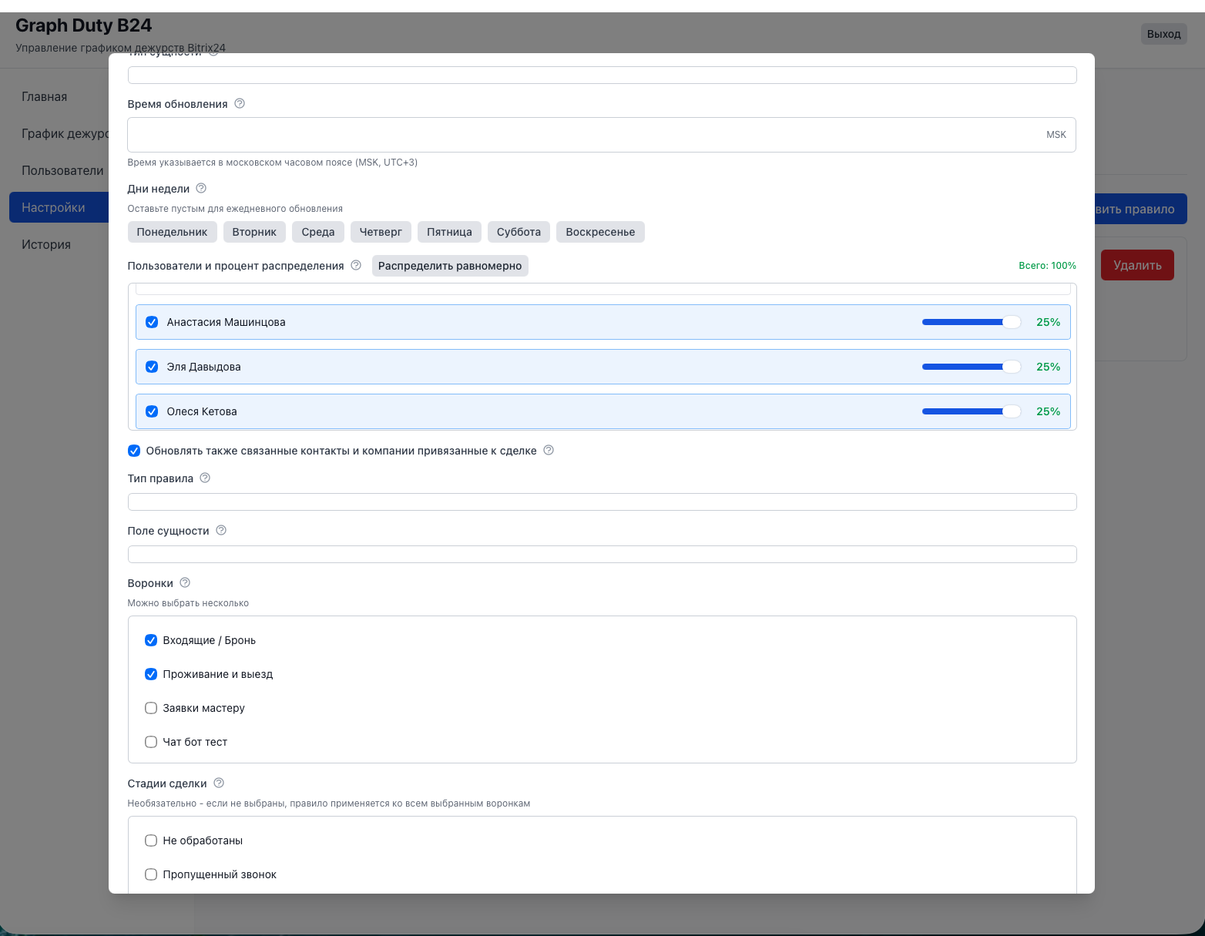Screen dimensions: 1205x936
Task: Uncheck user Анастасия Машинцова
Action: click(152, 322)
